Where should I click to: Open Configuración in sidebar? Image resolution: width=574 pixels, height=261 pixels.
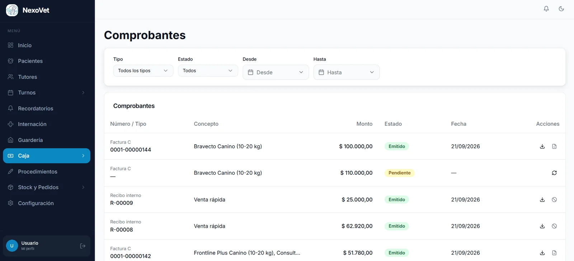(x=47, y=203)
